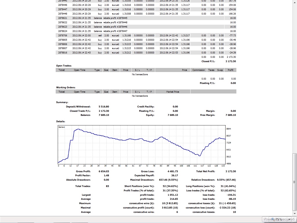The height and width of the screenshot is (223, 297).
Task: Select Gross Loss value 4 481.73
Action: (x=173, y=171)
